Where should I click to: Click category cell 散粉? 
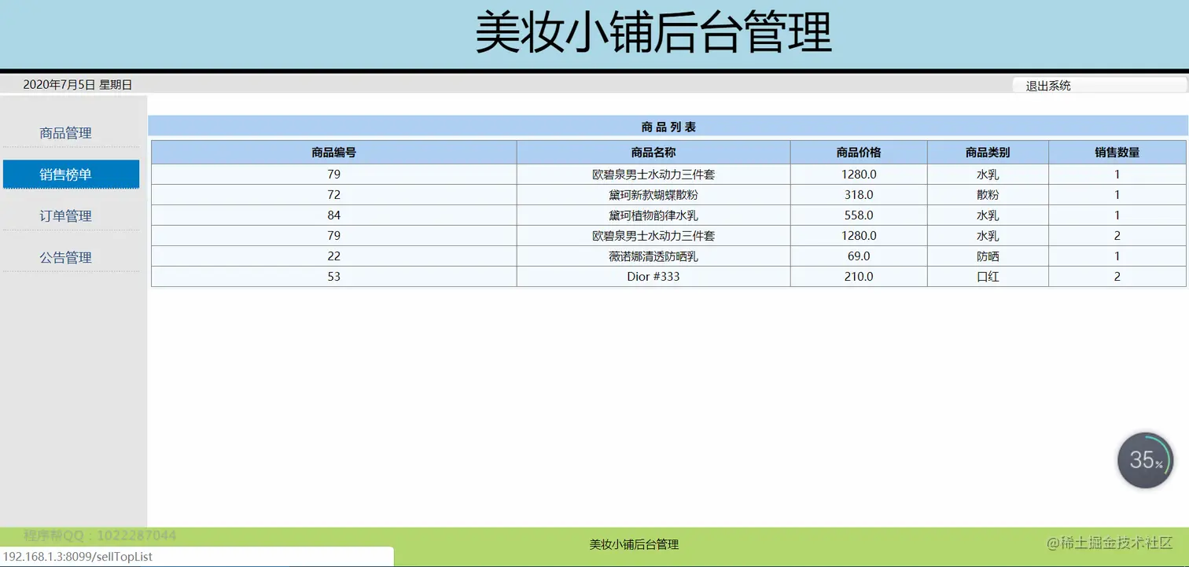(988, 195)
